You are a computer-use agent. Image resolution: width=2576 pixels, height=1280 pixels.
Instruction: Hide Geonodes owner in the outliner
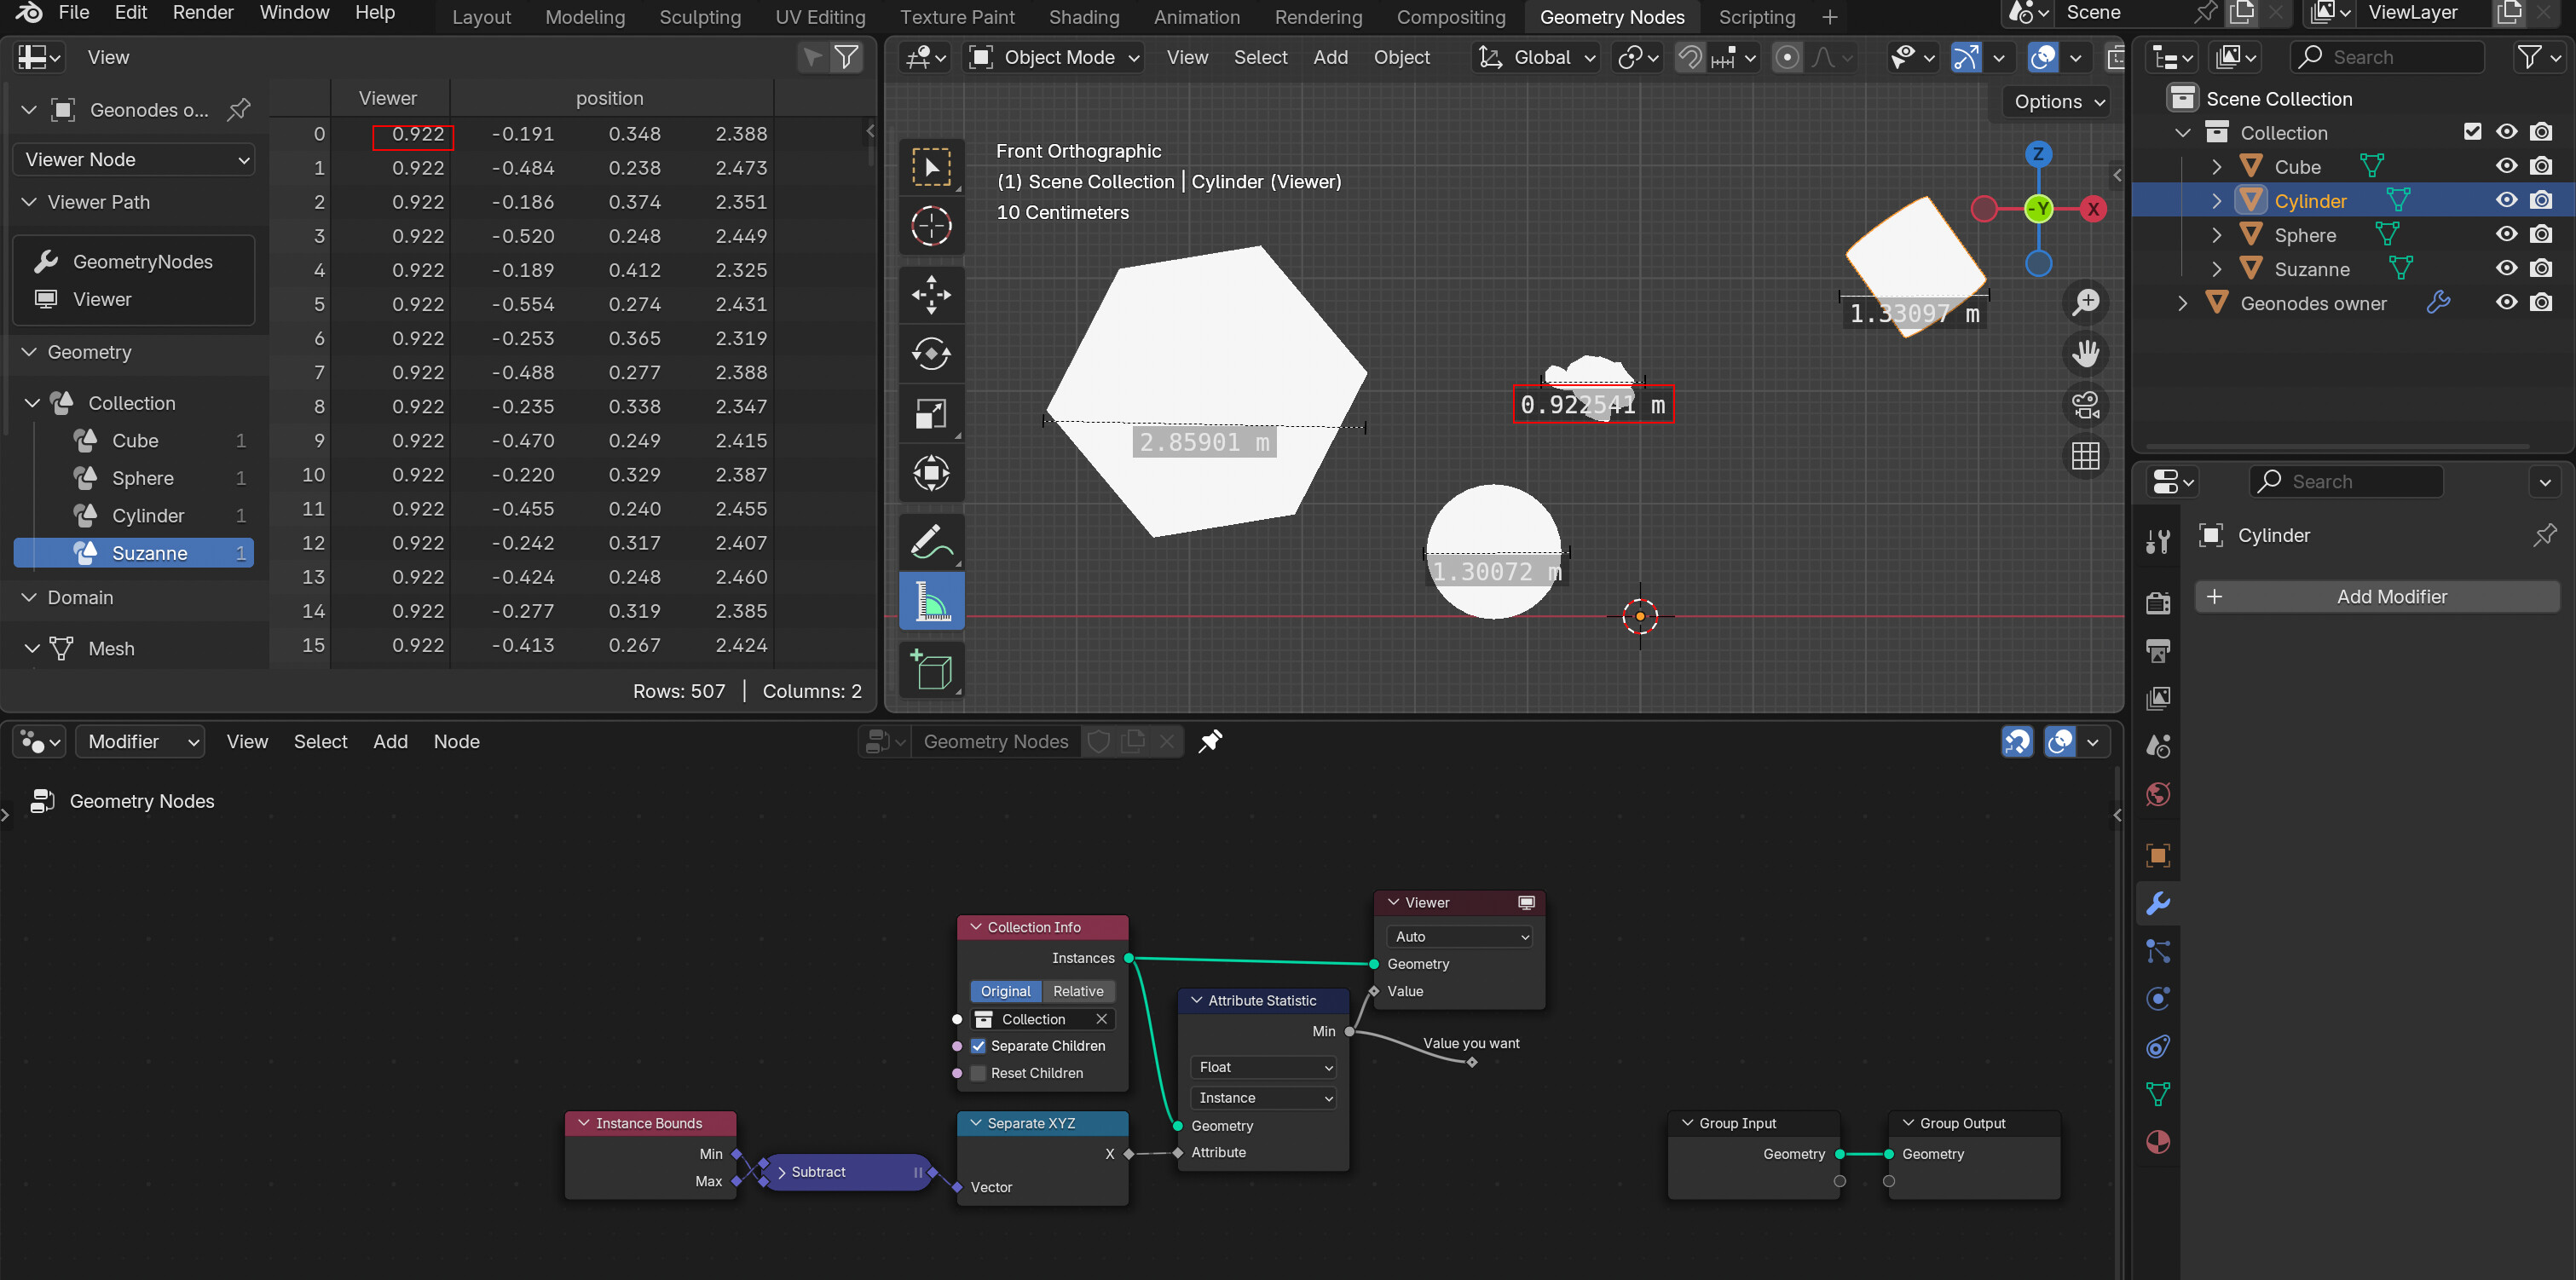coord(2506,302)
